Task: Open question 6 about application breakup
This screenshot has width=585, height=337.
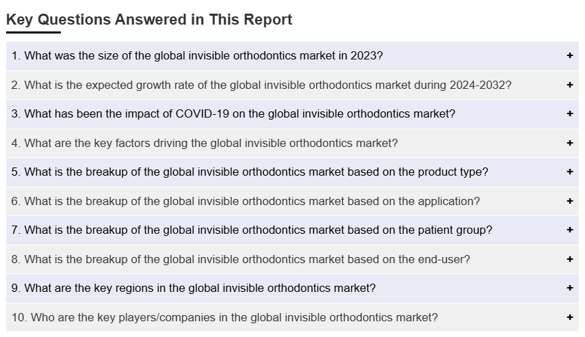Action: (x=246, y=202)
